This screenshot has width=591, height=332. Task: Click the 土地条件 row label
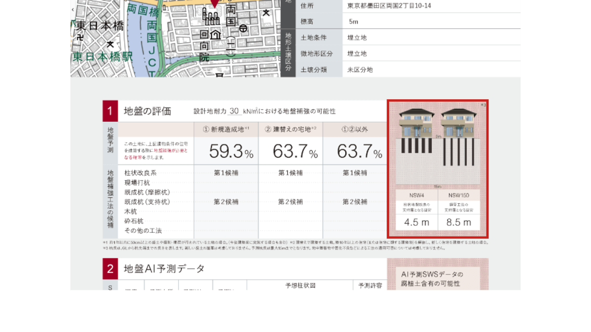[x=314, y=38]
